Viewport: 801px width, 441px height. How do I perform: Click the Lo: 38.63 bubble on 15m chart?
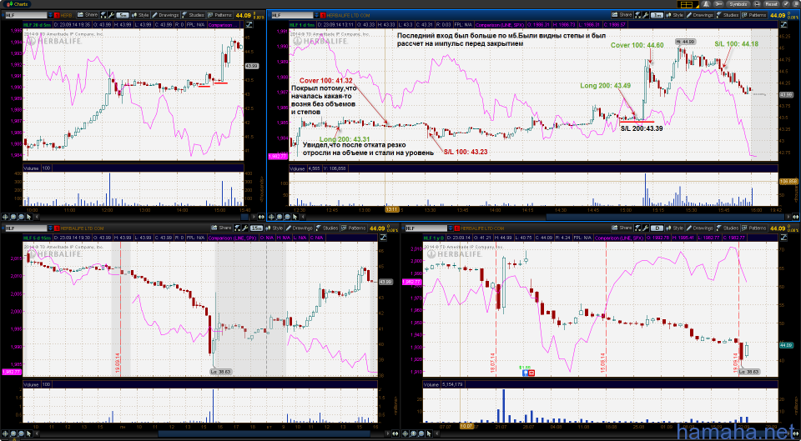tap(222, 372)
